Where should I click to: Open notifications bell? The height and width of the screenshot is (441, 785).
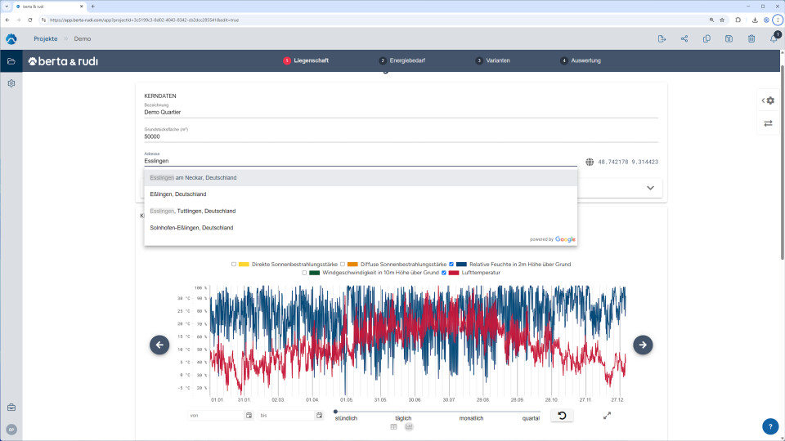pos(774,38)
